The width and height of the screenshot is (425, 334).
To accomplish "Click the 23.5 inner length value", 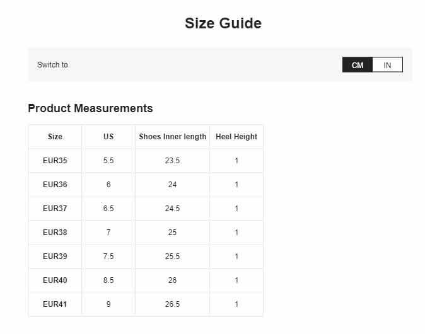I will pos(172,161).
